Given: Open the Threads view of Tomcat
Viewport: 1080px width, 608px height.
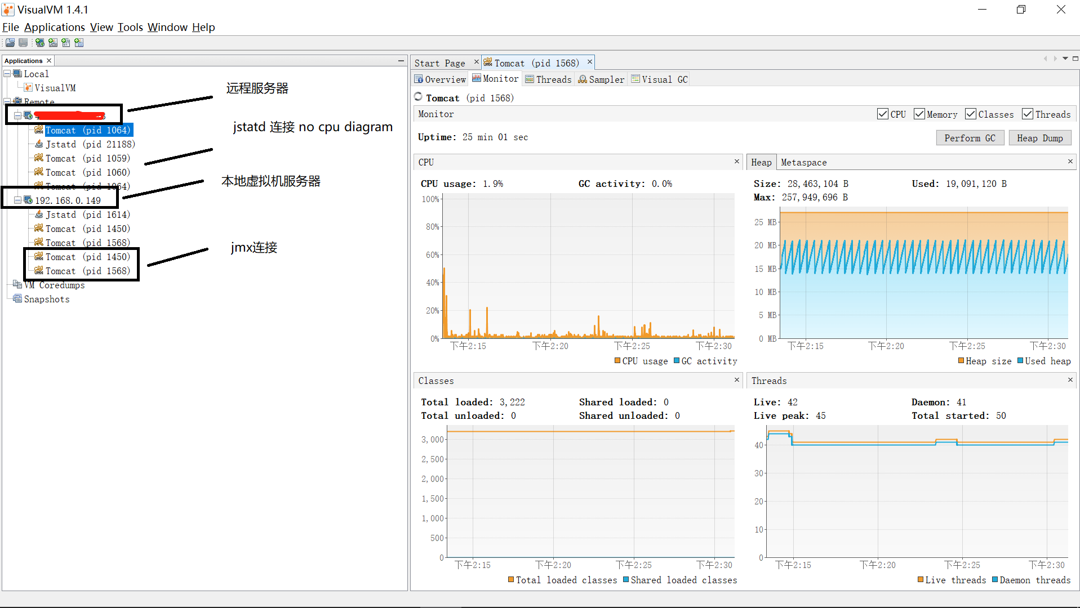Looking at the screenshot, I should [x=549, y=79].
